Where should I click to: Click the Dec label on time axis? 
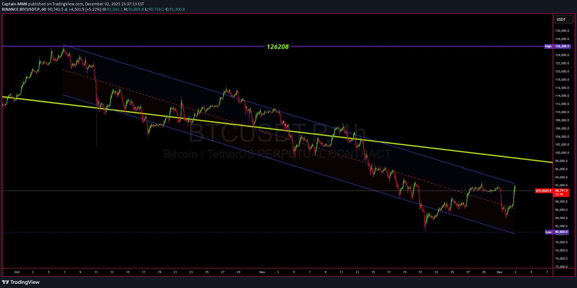coord(499,272)
